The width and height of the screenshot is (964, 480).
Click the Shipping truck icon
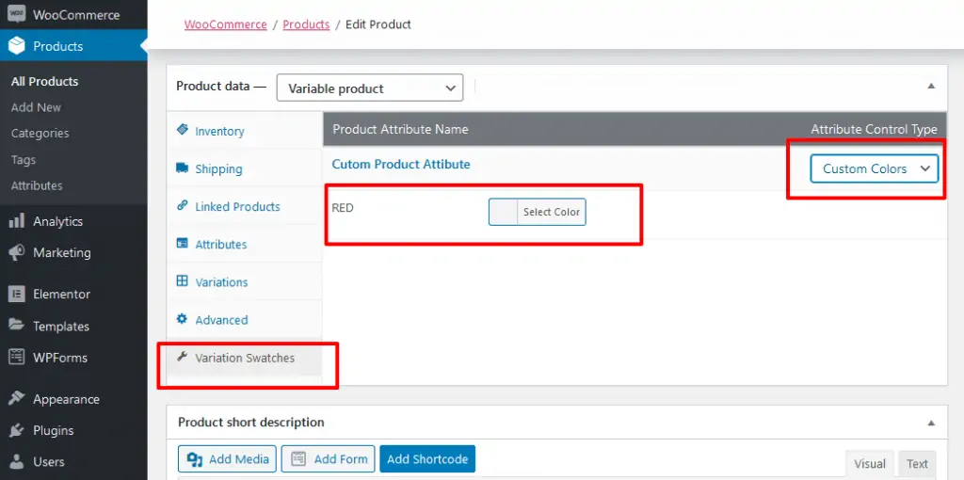(x=182, y=168)
